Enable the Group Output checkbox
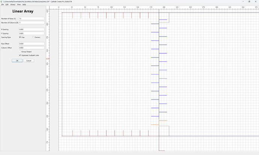 tap(20, 52)
